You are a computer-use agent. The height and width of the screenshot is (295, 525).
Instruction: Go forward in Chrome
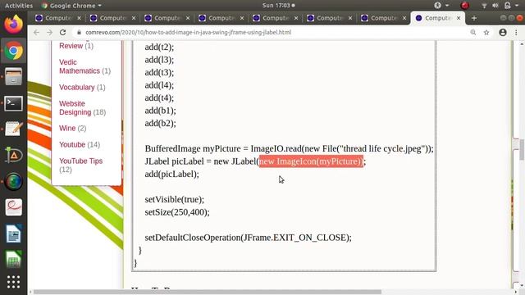(x=49, y=33)
